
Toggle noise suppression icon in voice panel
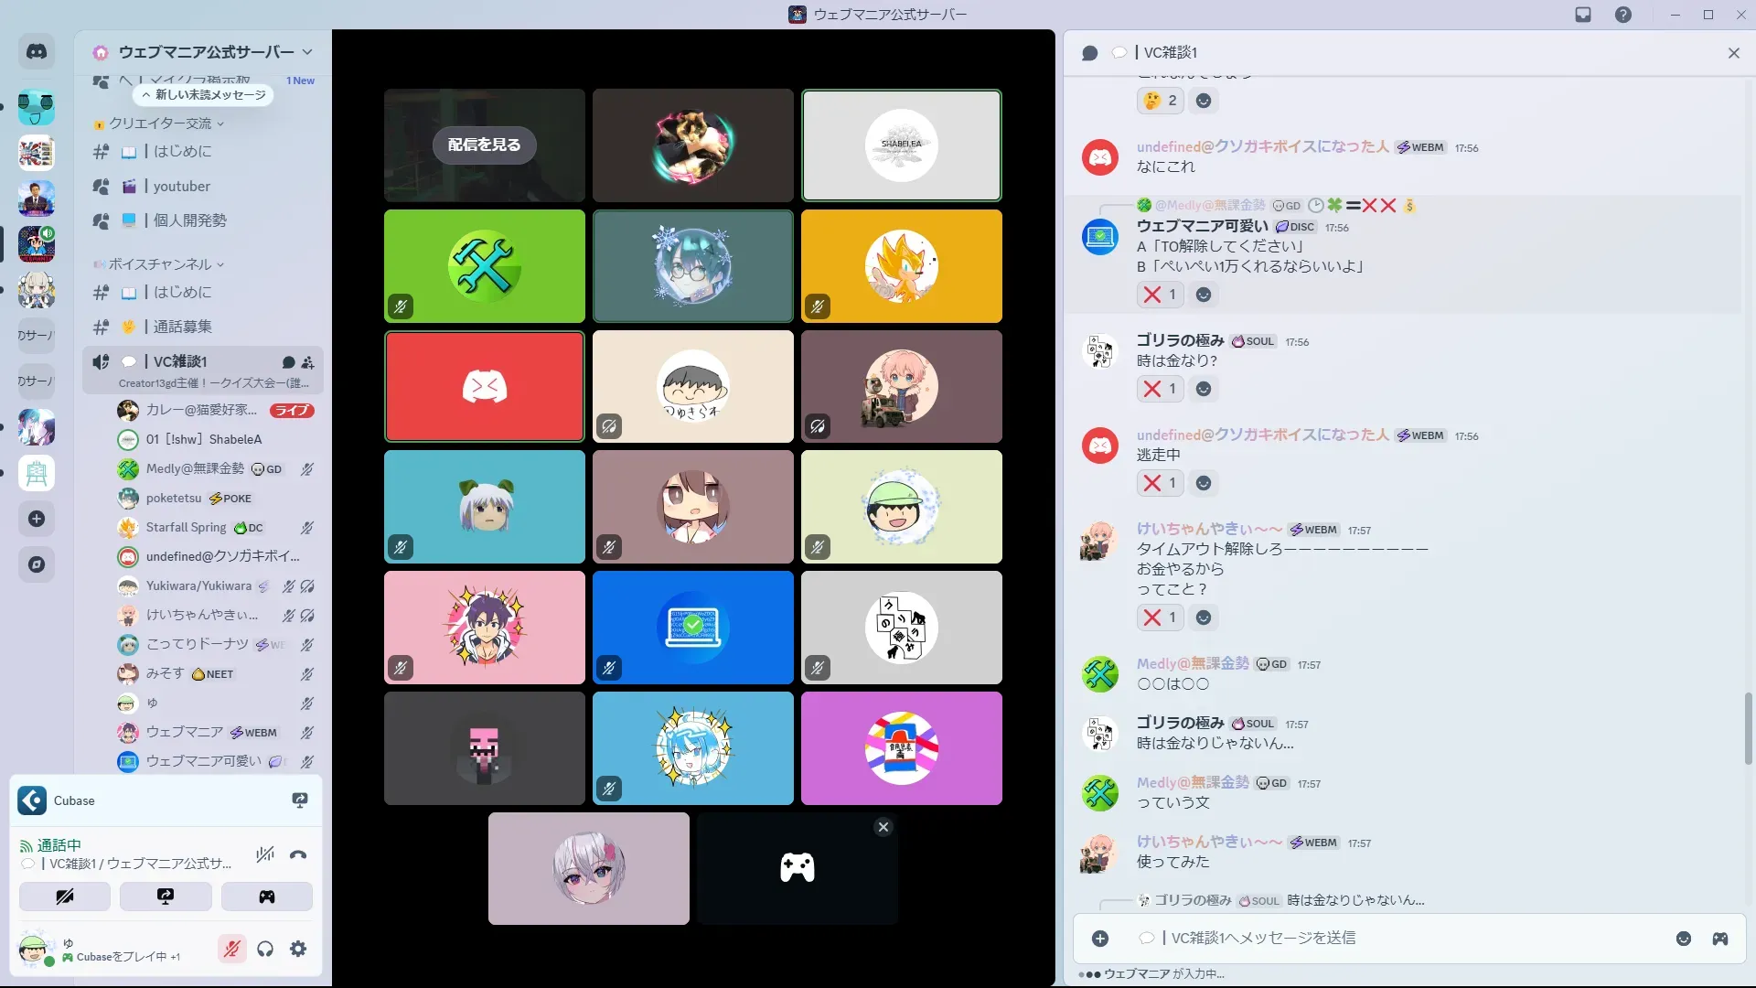265,854
